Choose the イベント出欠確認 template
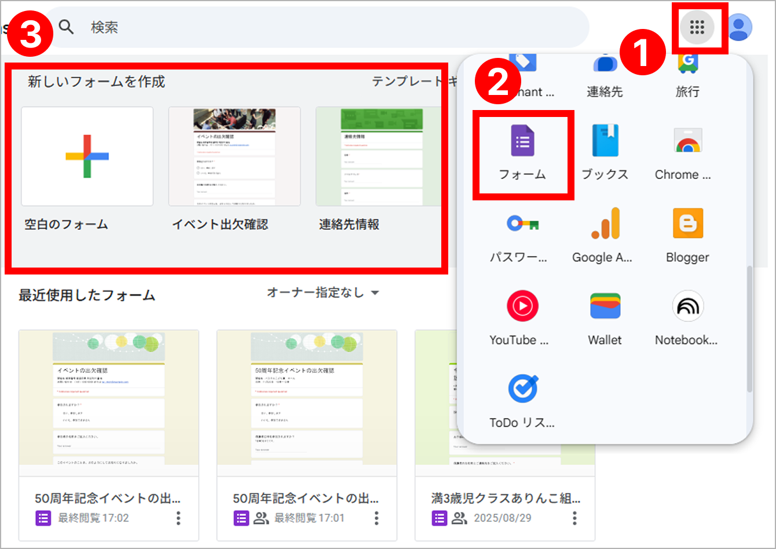Screen dimensions: 776x549 234,156
